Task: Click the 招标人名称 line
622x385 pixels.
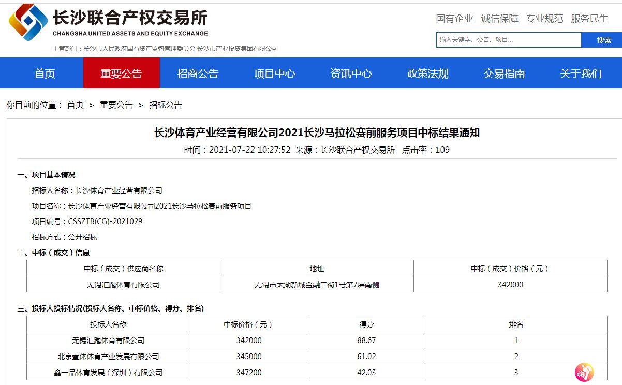Action: 97,190
